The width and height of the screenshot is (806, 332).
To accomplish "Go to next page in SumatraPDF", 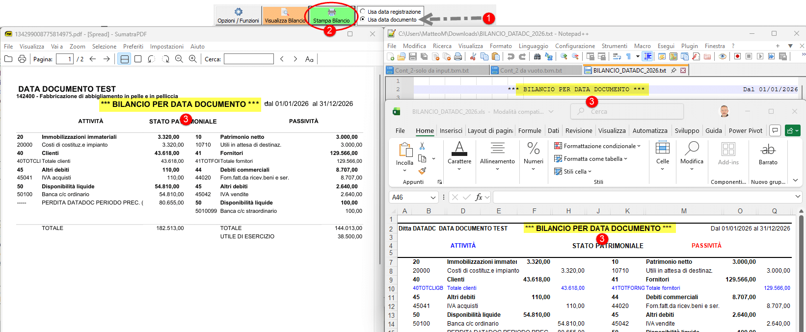I will click(x=107, y=59).
